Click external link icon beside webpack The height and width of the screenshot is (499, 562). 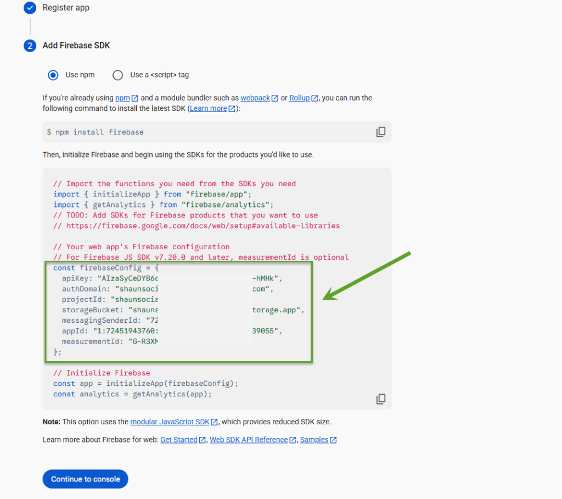click(x=275, y=98)
